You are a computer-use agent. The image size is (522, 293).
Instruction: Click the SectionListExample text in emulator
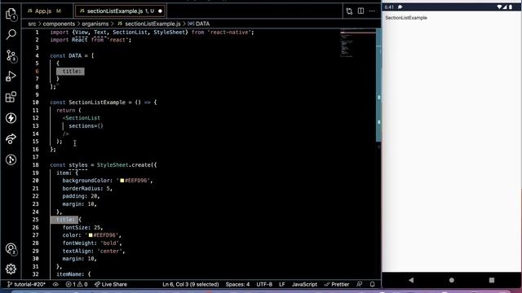pos(406,18)
